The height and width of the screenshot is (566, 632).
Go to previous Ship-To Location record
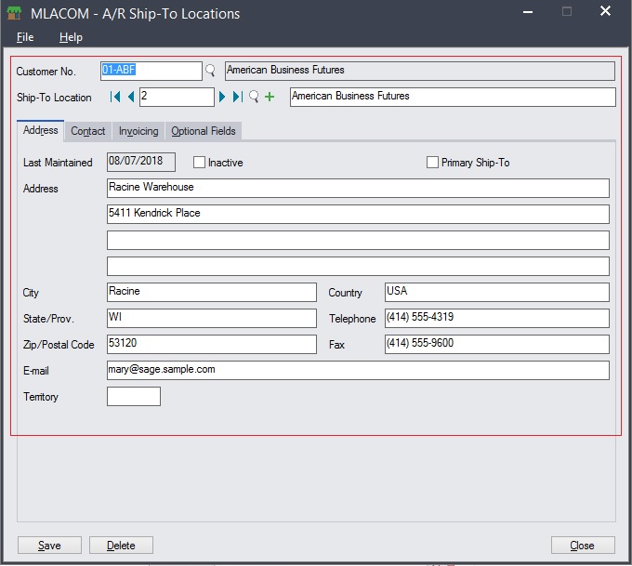(x=130, y=97)
